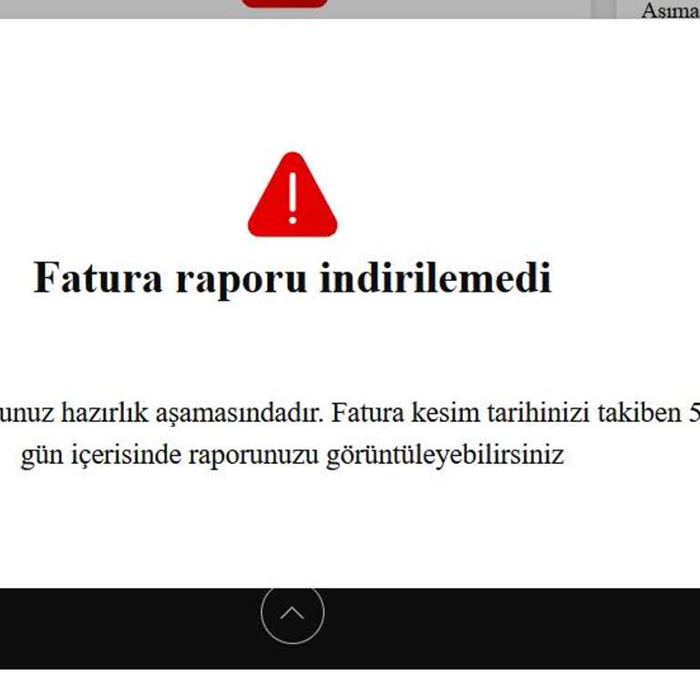Screen dimensions: 700x700
Task: Click the red button in the top bar
Action: [x=284, y=4]
